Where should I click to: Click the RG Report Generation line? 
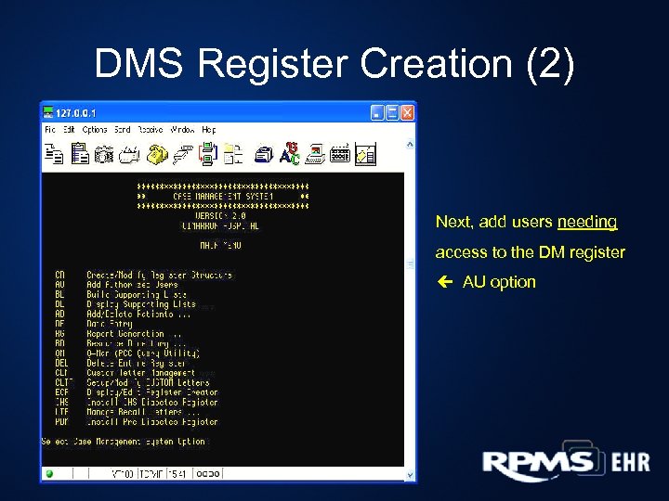coord(118,334)
